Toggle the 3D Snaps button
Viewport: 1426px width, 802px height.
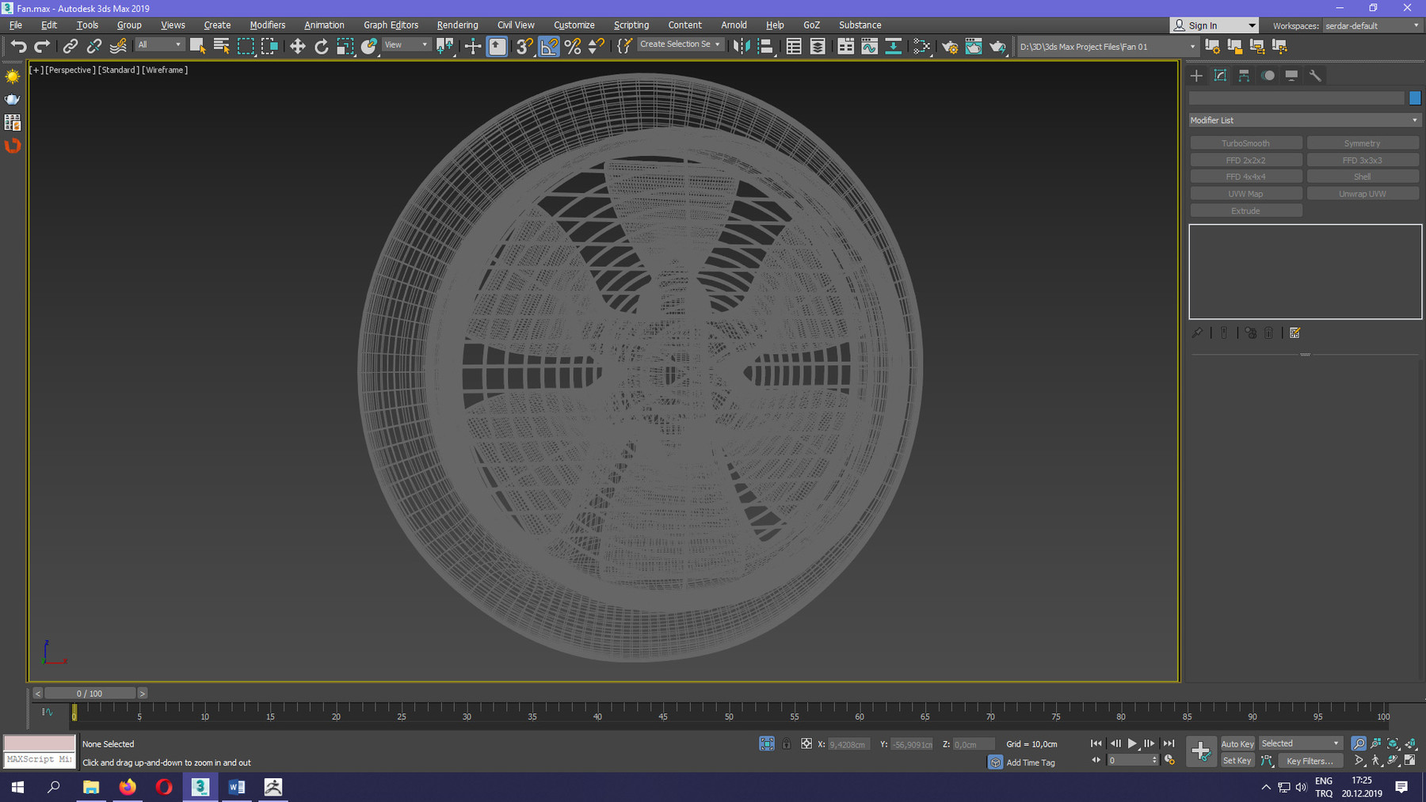pos(524,46)
